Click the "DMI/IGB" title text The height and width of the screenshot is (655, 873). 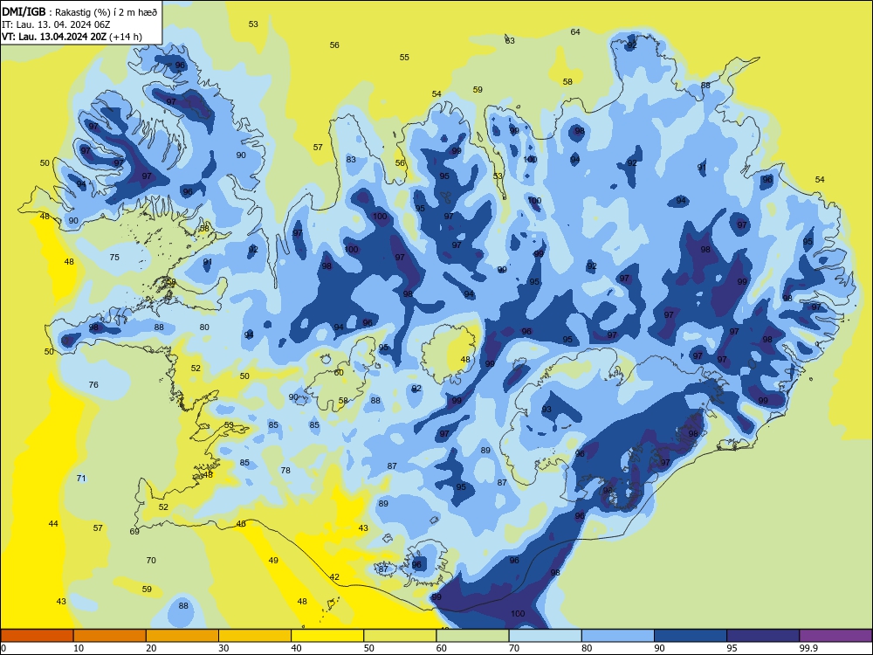(x=24, y=12)
